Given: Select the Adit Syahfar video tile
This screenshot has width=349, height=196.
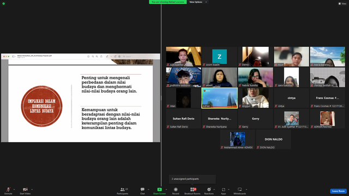Looking at the screenshot, I should 184,57.
